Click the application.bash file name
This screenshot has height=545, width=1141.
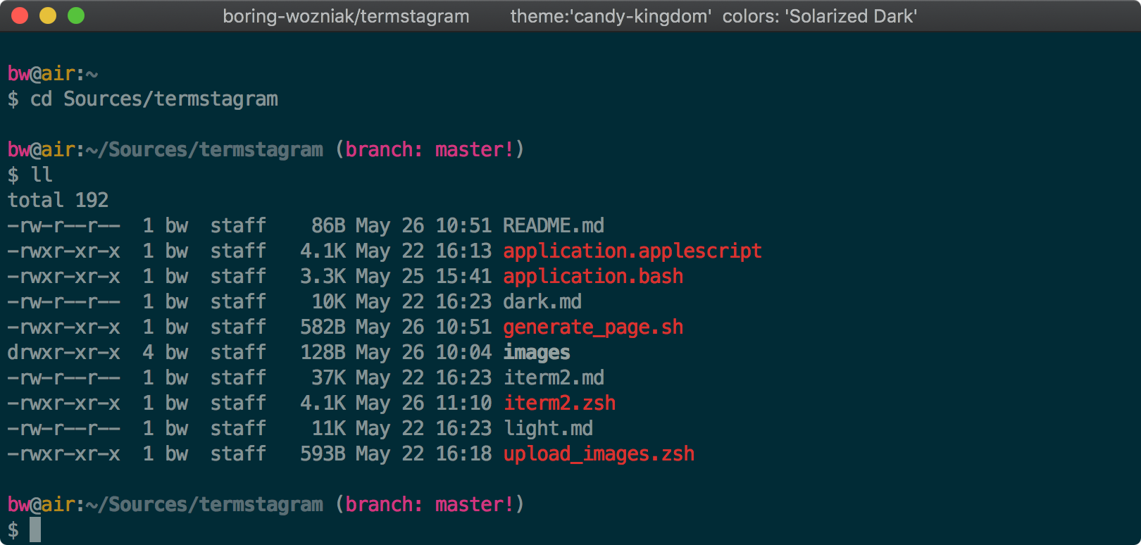tap(592, 276)
